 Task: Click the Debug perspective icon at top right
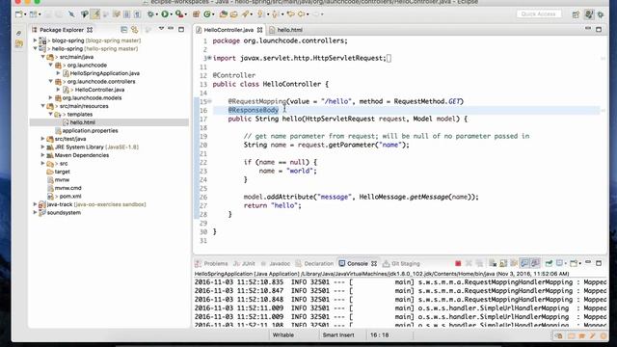[x=601, y=14]
